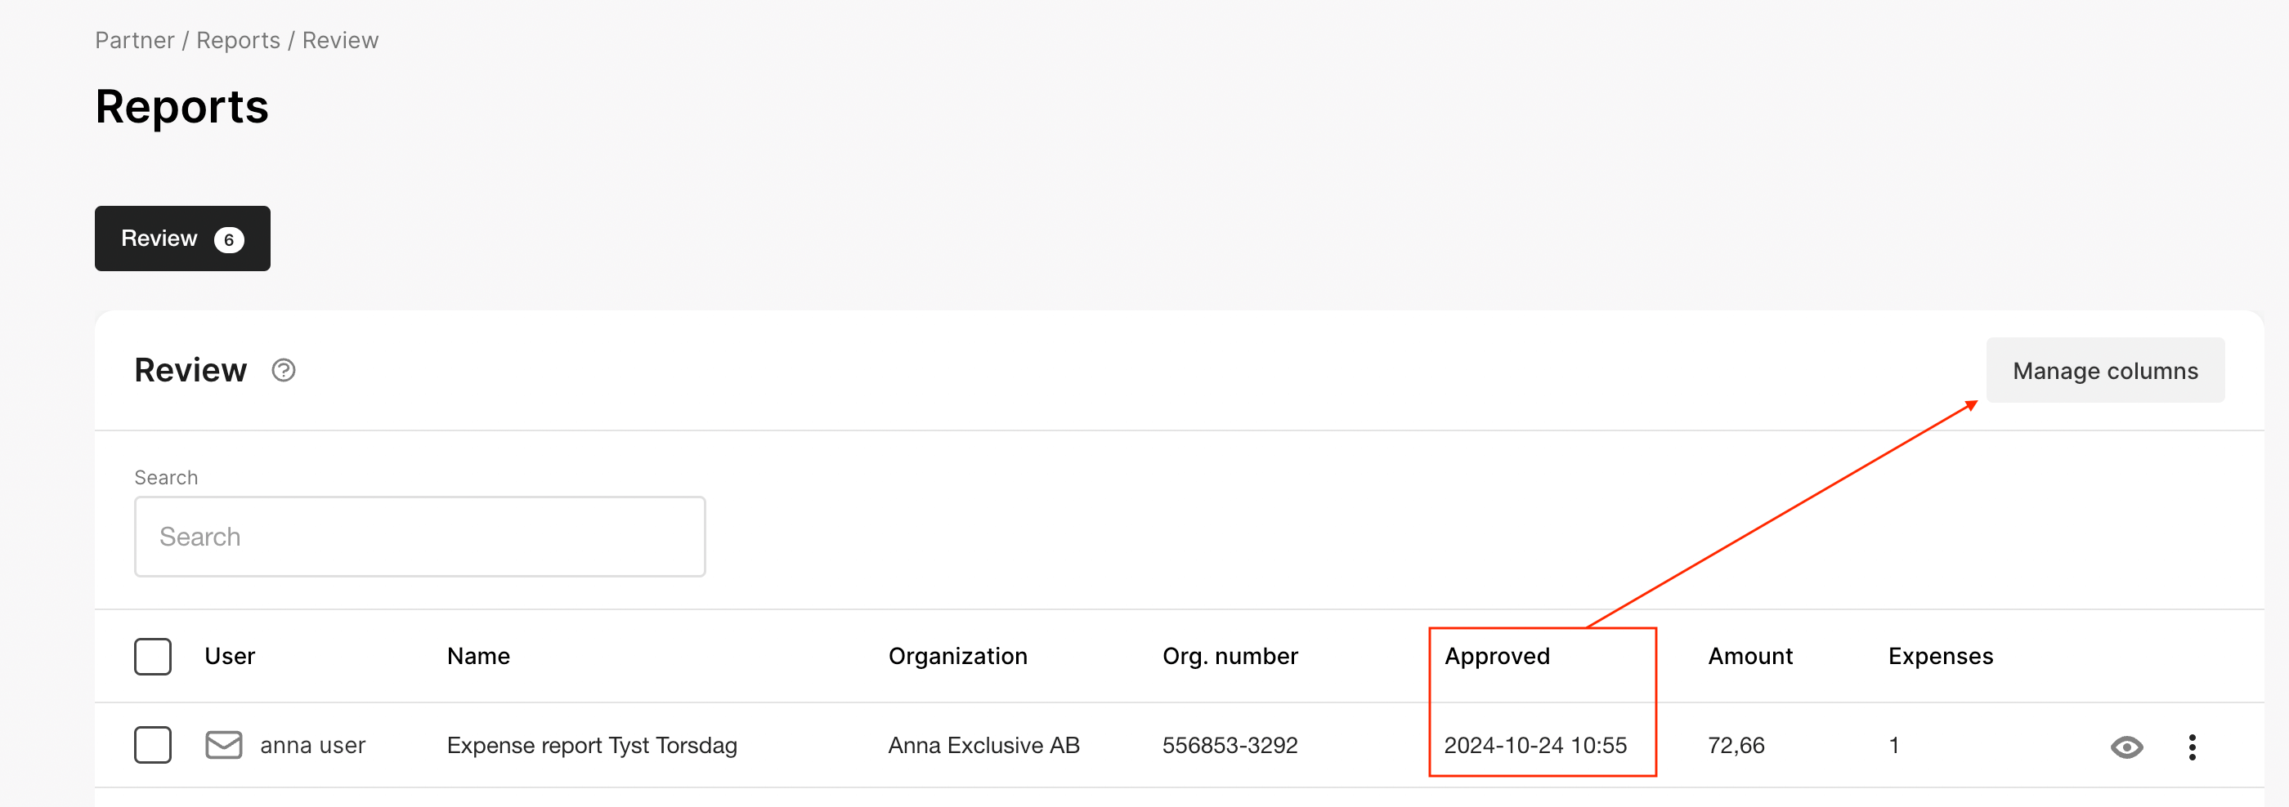2289x807 pixels.
Task: Click the Approved column header
Action: coord(1496,656)
